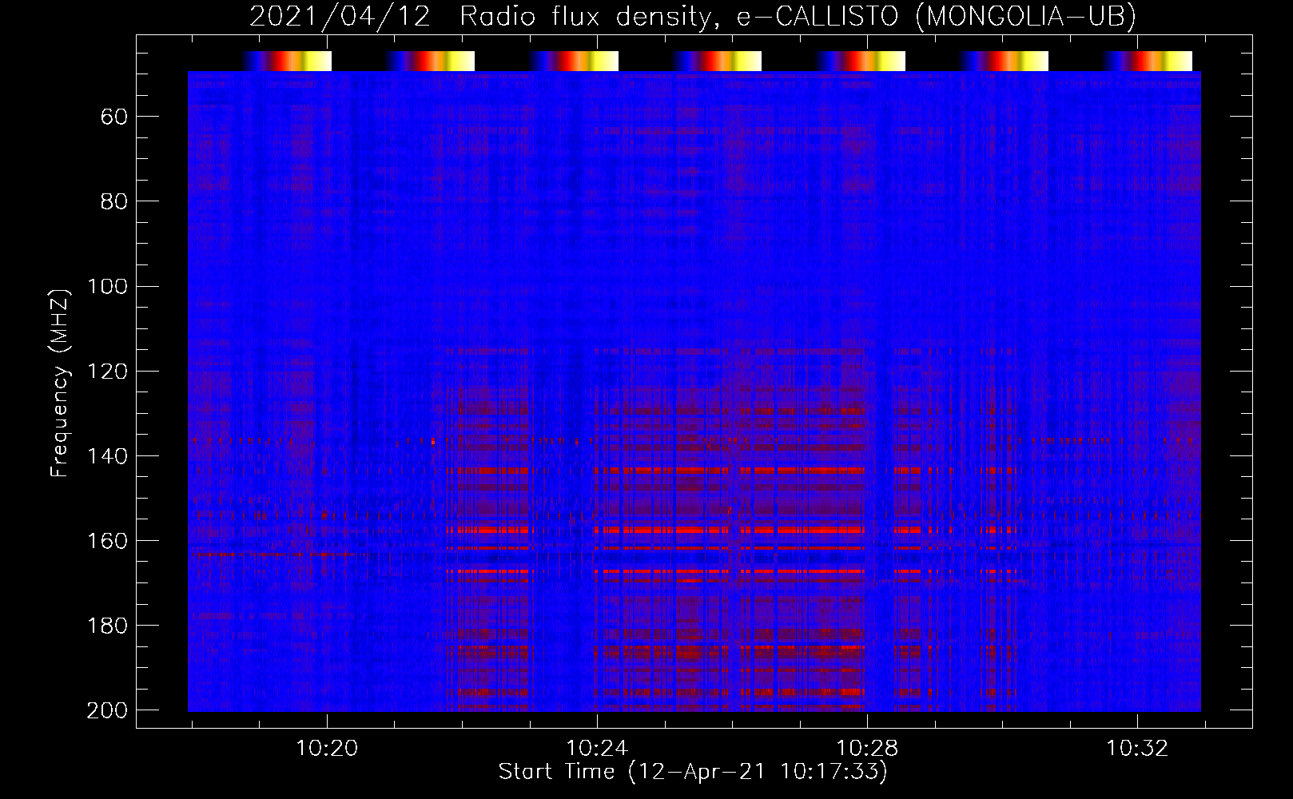Viewport: 1293px width, 799px height.
Task: Click the last color bar at the top right
Action: [1148, 62]
